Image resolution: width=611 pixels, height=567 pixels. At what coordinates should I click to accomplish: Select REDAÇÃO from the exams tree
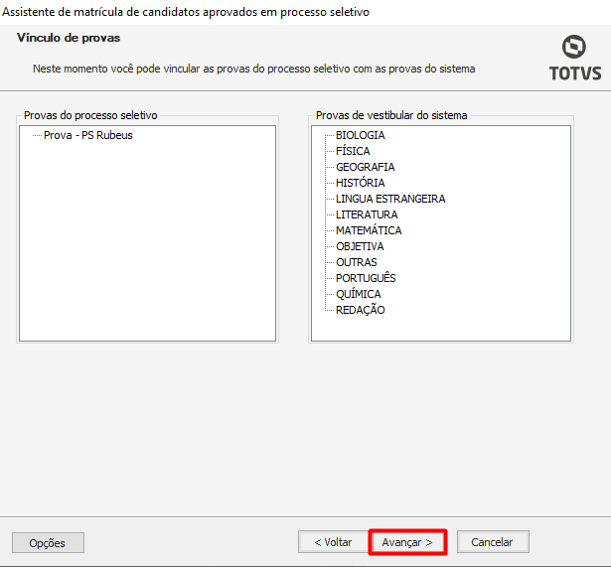click(360, 310)
